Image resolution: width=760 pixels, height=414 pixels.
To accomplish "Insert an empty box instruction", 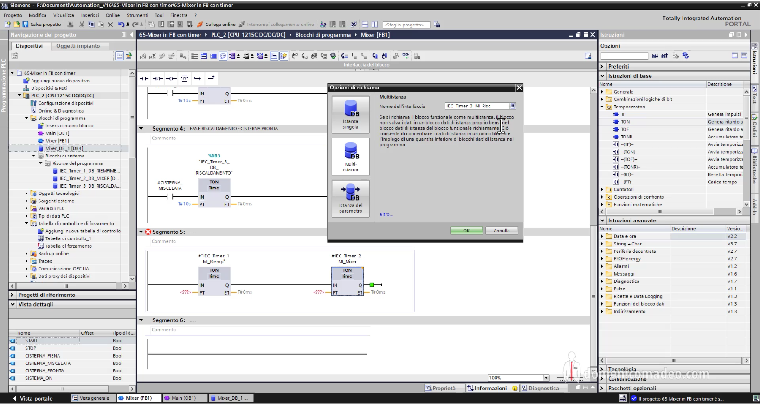I will 184,78.
